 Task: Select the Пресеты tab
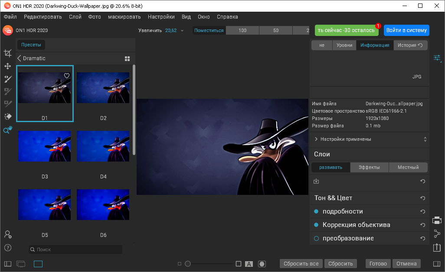click(x=31, y=45)
